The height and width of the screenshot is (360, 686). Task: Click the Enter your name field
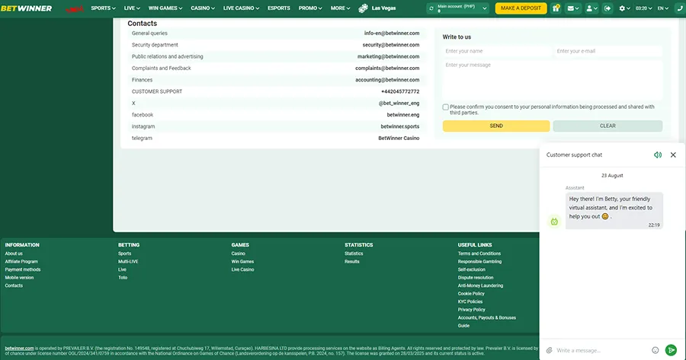(x=496, y=51)
